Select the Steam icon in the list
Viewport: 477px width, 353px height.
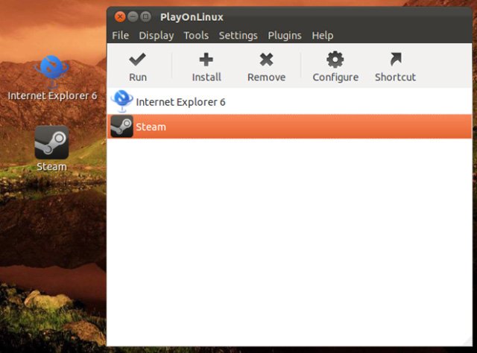(x=121, y=126)
